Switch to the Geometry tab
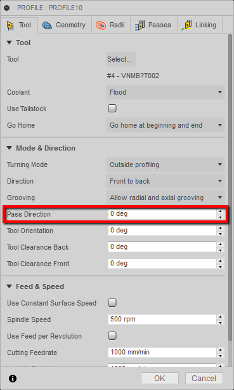 pos(64,25)
